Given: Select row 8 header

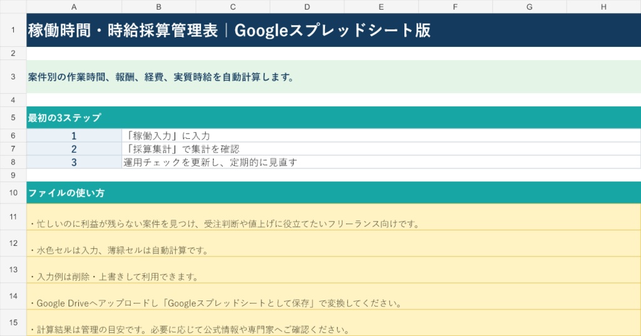Looking at the screenshot, I should [x=13, y=162].
